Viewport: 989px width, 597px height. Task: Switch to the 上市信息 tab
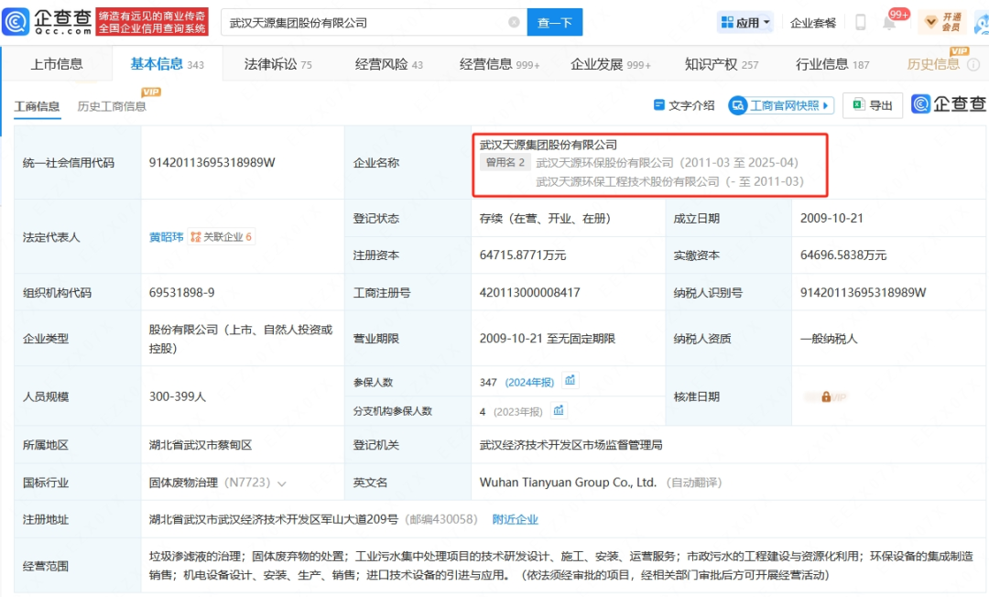pyautogui.click(x=57, y=64)
